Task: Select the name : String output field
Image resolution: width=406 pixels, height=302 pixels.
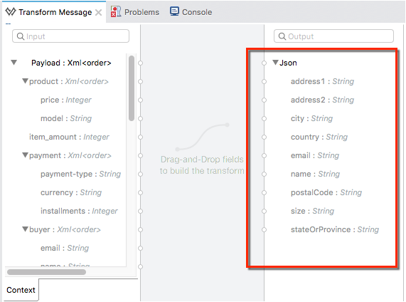Action: (x=315, y=174)
